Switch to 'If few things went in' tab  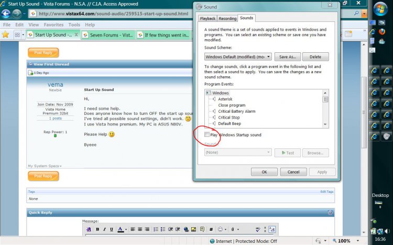[165, 35]
